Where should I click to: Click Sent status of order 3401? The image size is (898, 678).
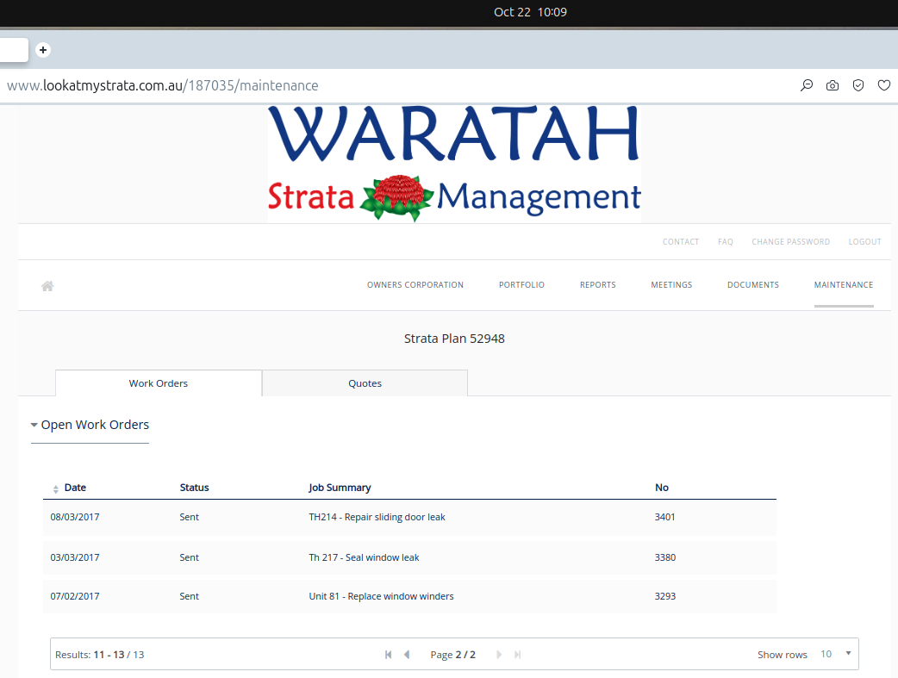(x=189, y=517)
